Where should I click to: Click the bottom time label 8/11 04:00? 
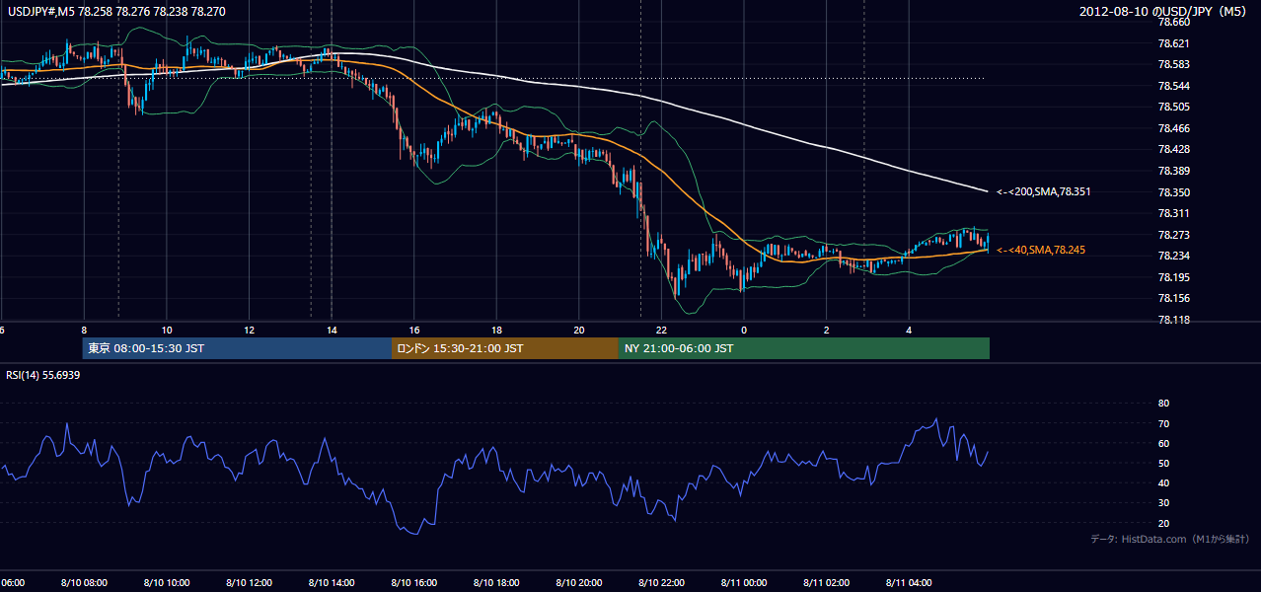[x=909, y=582]
